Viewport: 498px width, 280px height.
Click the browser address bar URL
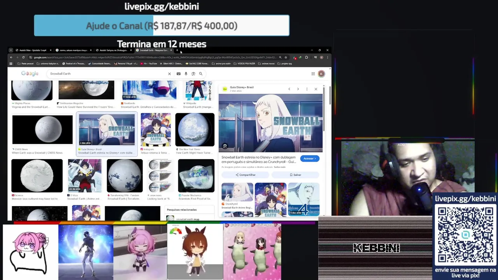click(155, 58)
